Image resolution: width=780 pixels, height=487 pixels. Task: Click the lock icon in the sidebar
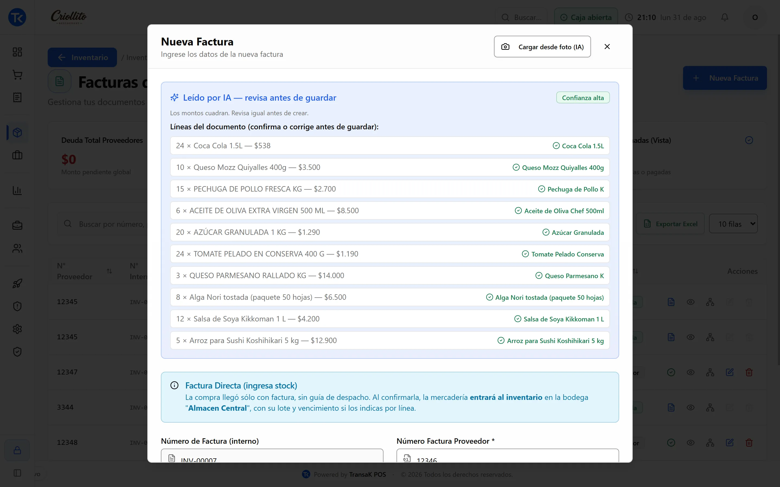tap(17, 450)
